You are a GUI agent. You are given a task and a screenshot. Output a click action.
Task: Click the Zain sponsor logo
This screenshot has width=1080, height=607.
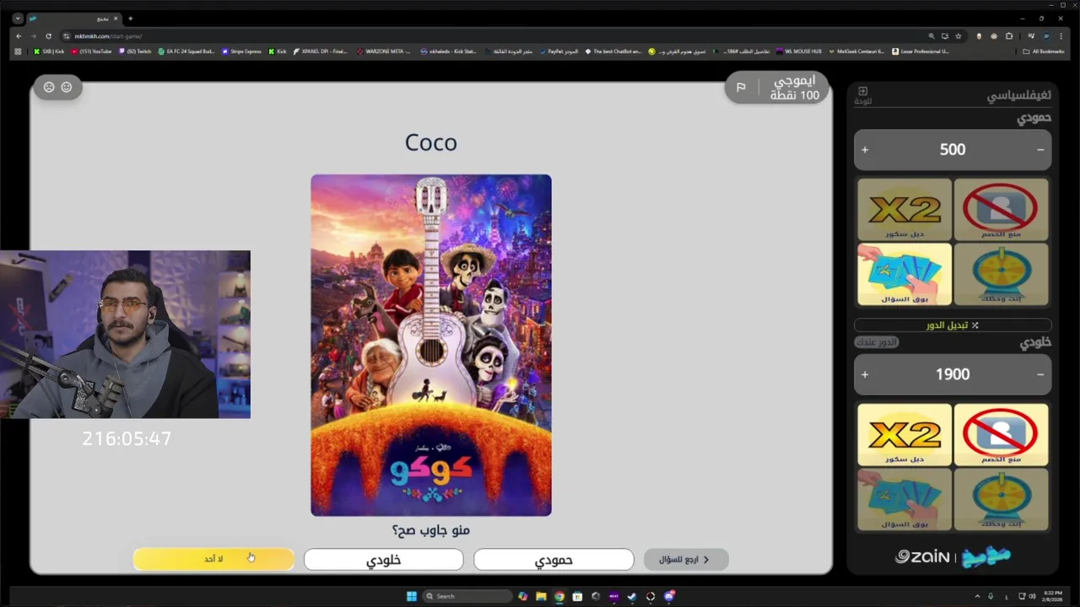(x=923, y=556)
